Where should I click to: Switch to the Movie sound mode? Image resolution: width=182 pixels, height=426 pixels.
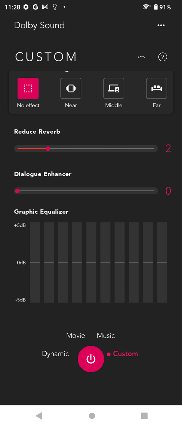coord(75,336)
